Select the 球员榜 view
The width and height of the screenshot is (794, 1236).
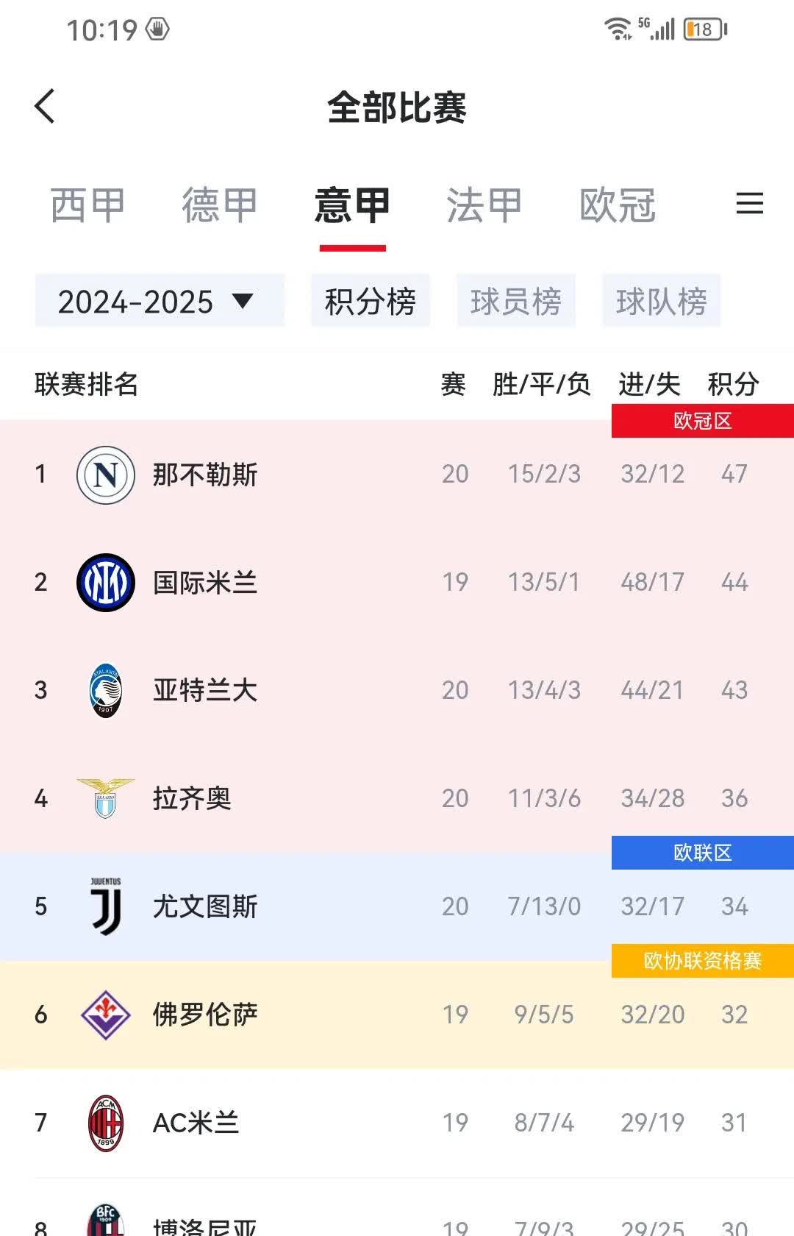pos(515,301)
